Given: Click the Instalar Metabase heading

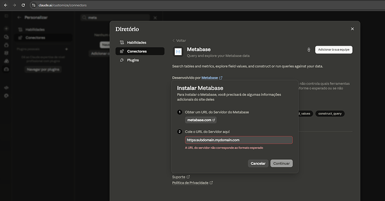Looking at the screenshot, I should click(200, 88).
